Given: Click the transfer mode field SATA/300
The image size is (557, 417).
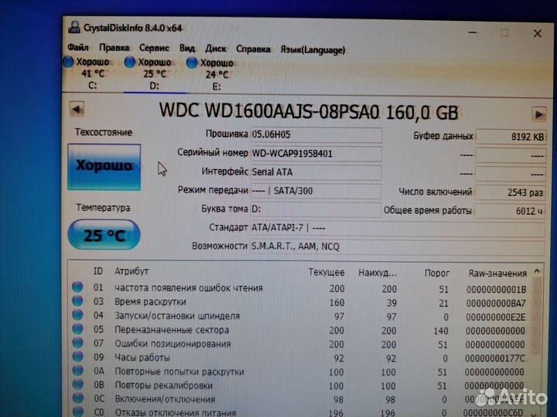Looking at the screenshot, I should (x=316, y=191).
